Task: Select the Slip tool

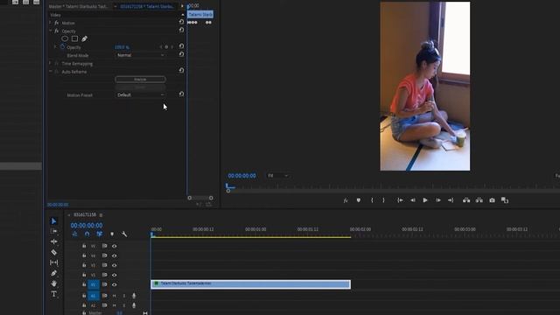Action: pos(53,262)
